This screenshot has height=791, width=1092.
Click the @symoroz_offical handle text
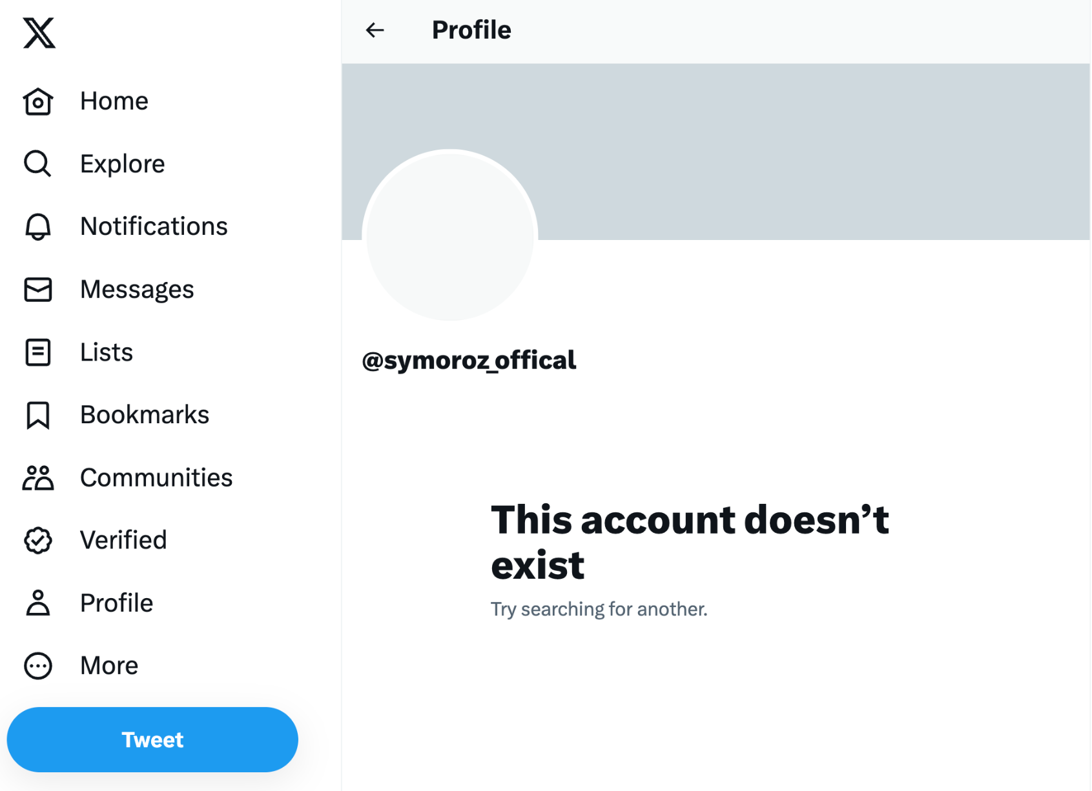469,361
